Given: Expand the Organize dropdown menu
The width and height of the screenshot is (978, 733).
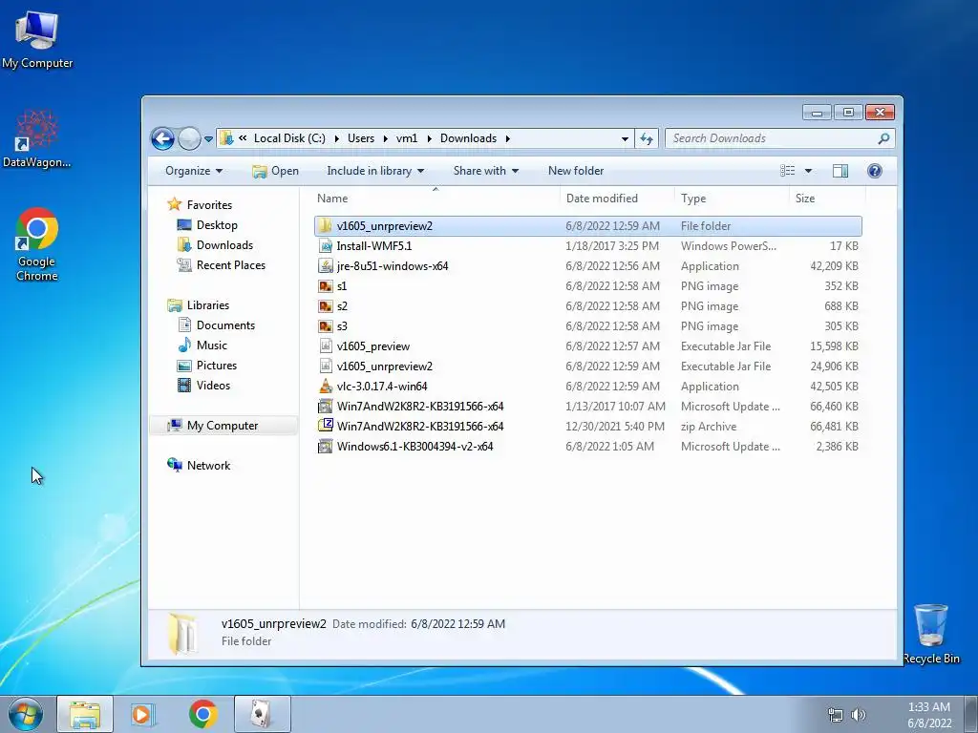Looking at the screenshot, I should (x=193, y=171).
